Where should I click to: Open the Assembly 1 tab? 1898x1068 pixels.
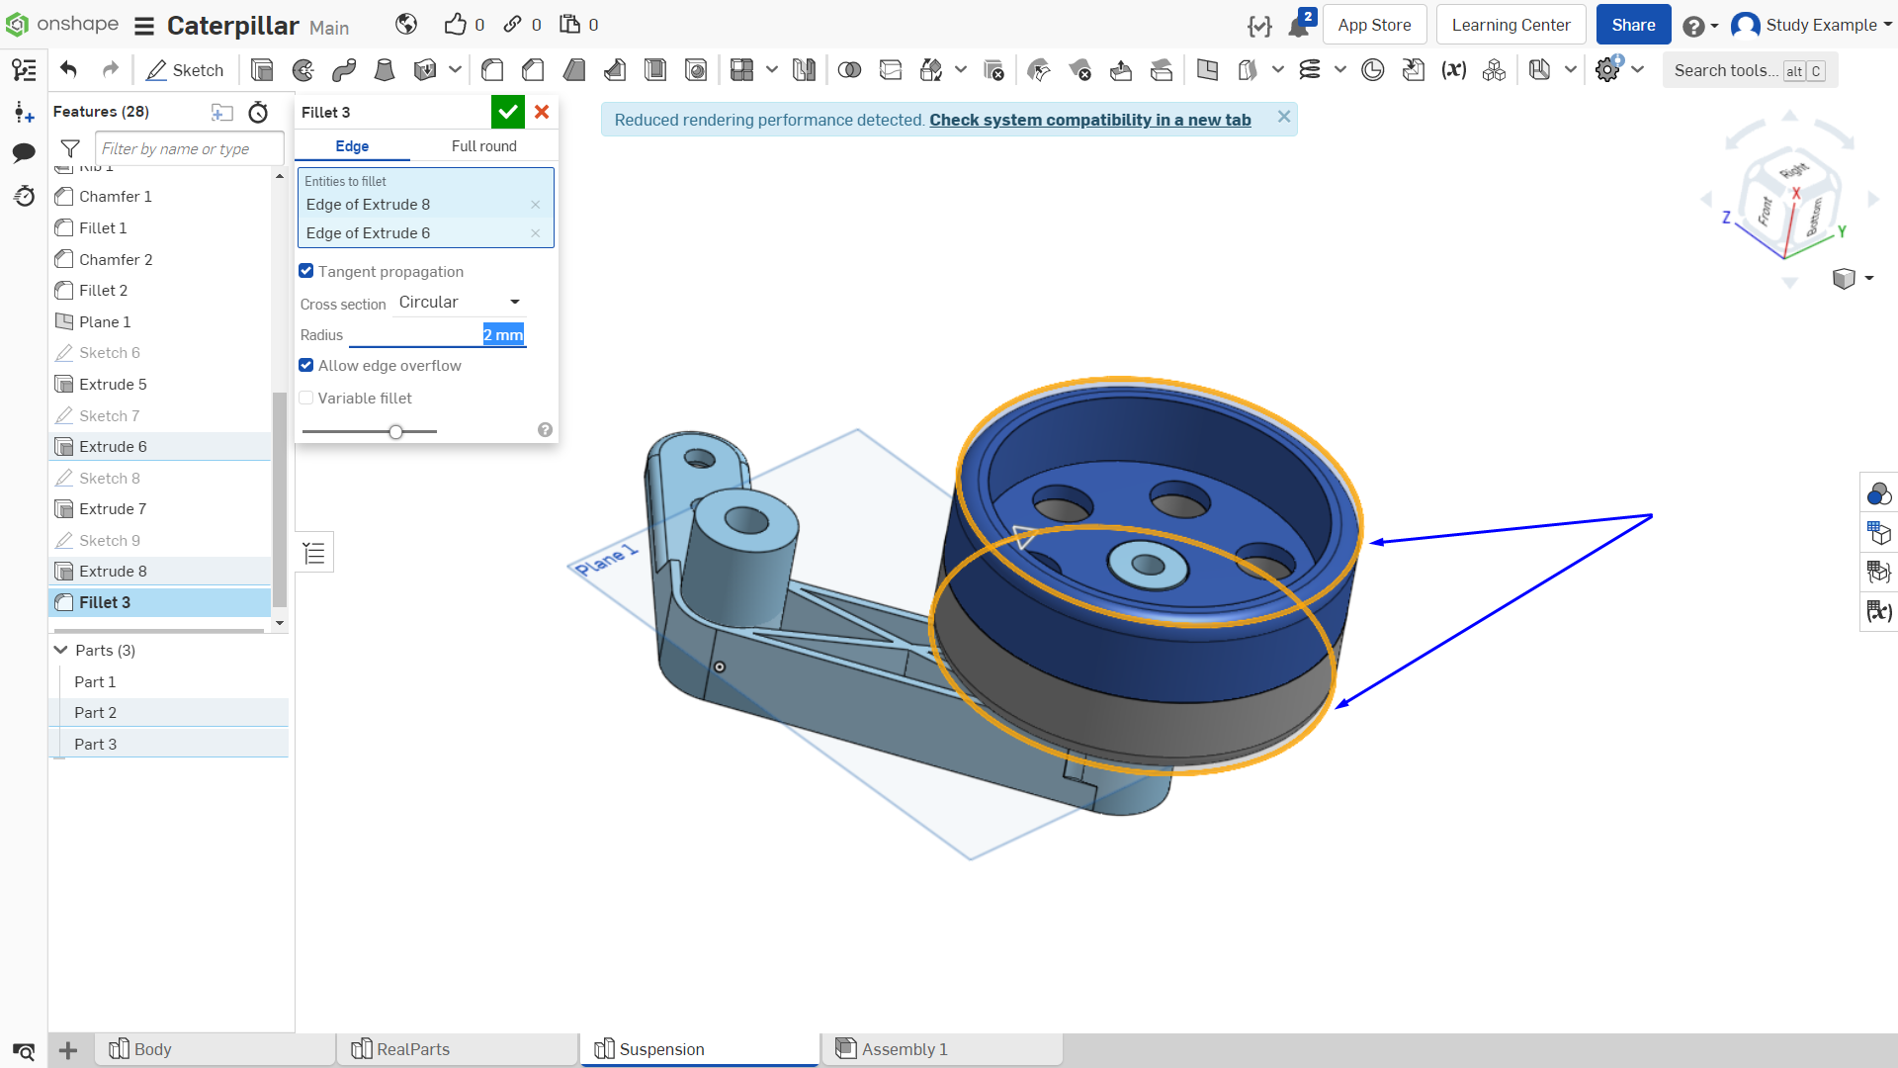click(942, 1049)
